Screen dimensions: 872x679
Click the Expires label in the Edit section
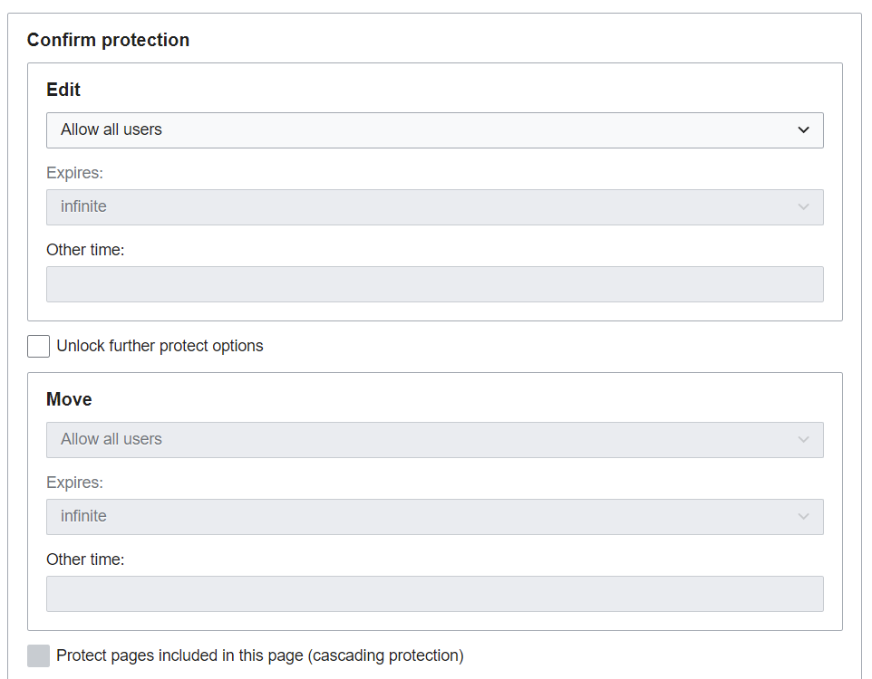click(74, 173)
